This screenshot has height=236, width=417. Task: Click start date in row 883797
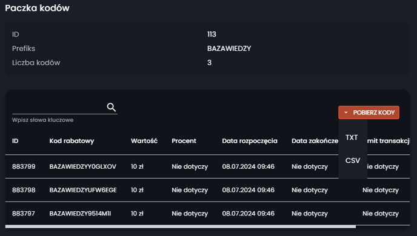click(248, 214)
